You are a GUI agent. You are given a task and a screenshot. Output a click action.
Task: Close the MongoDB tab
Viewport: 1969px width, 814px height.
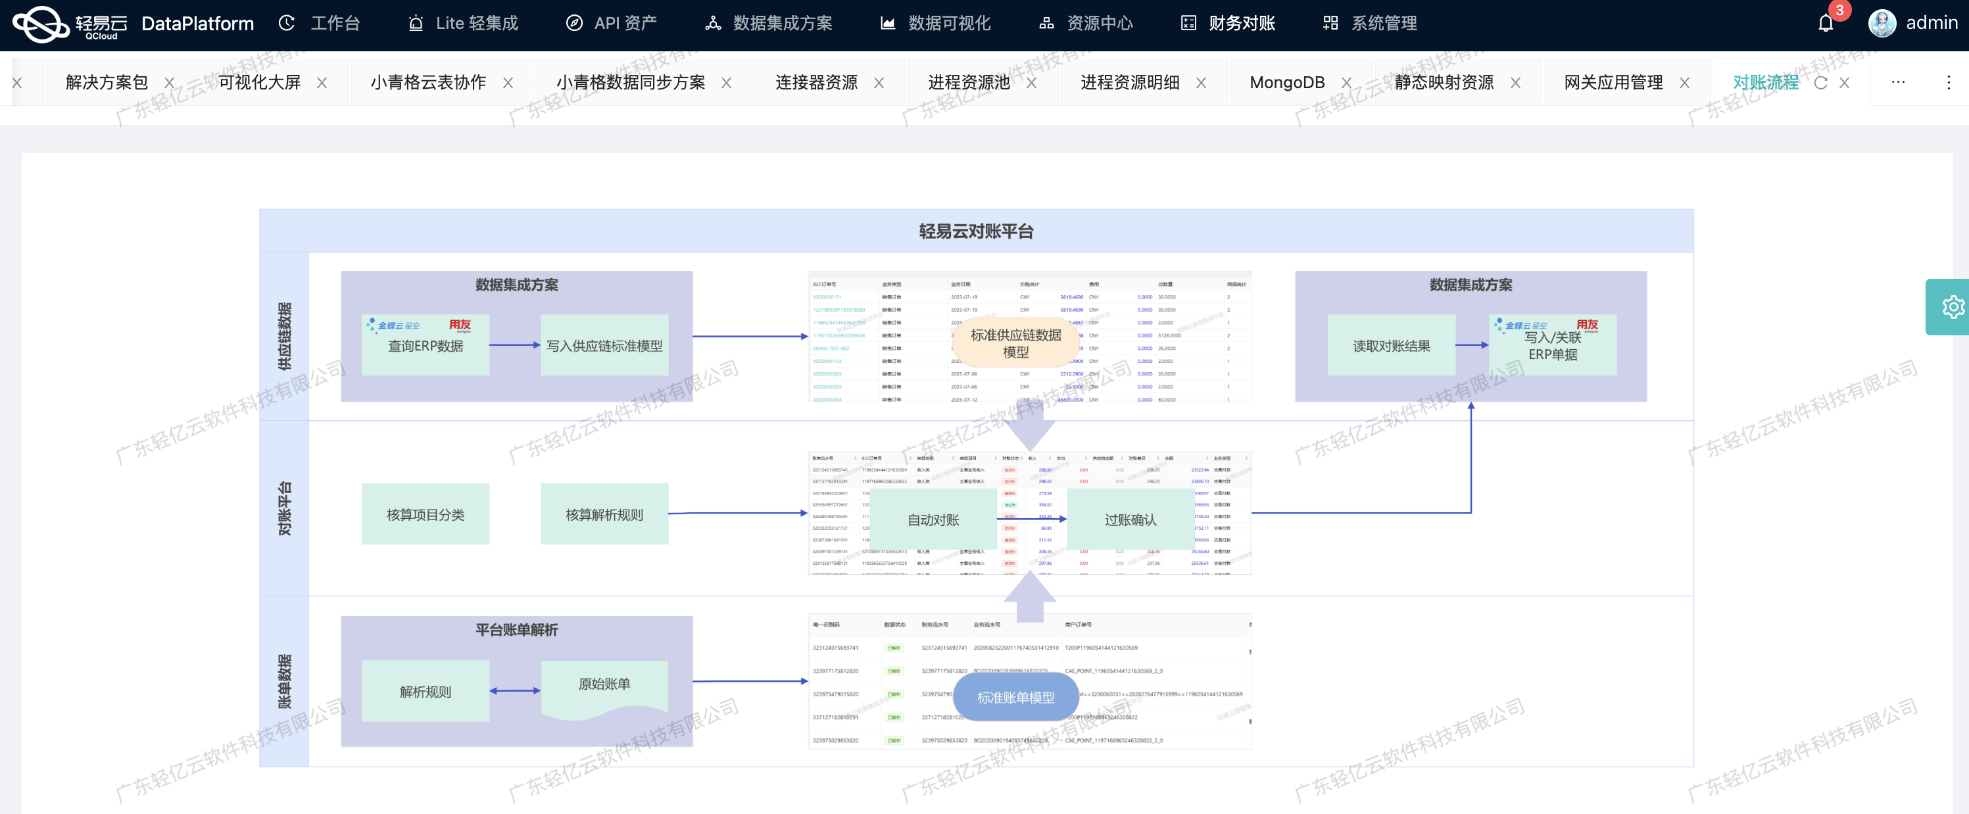[x=1346, y=83]
